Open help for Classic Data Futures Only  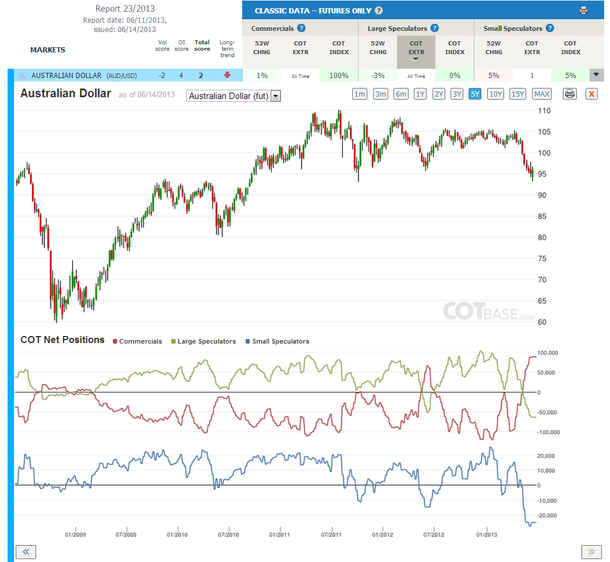[378, 10]
